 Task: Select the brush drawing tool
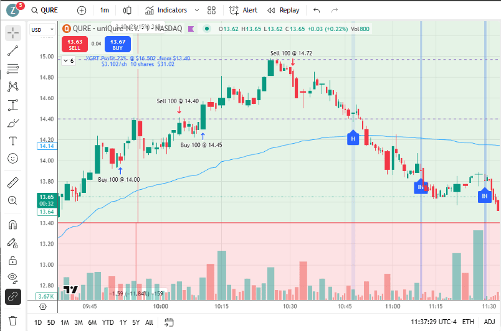click(x=13, y=123)
